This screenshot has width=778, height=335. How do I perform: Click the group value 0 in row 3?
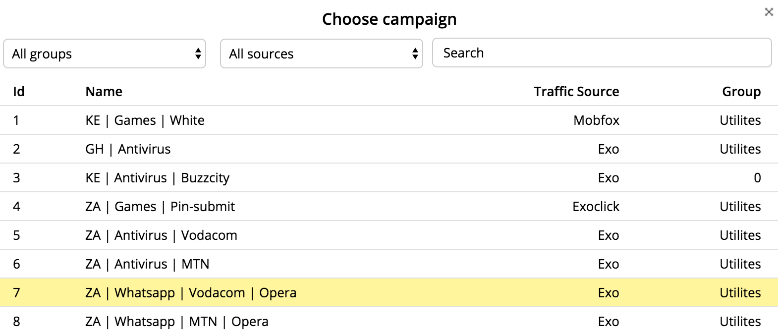[757, 178]
